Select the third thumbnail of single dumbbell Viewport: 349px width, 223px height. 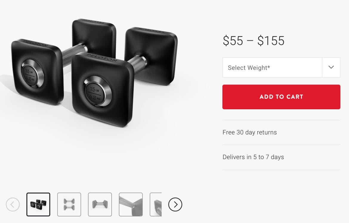tap(100, 204)
